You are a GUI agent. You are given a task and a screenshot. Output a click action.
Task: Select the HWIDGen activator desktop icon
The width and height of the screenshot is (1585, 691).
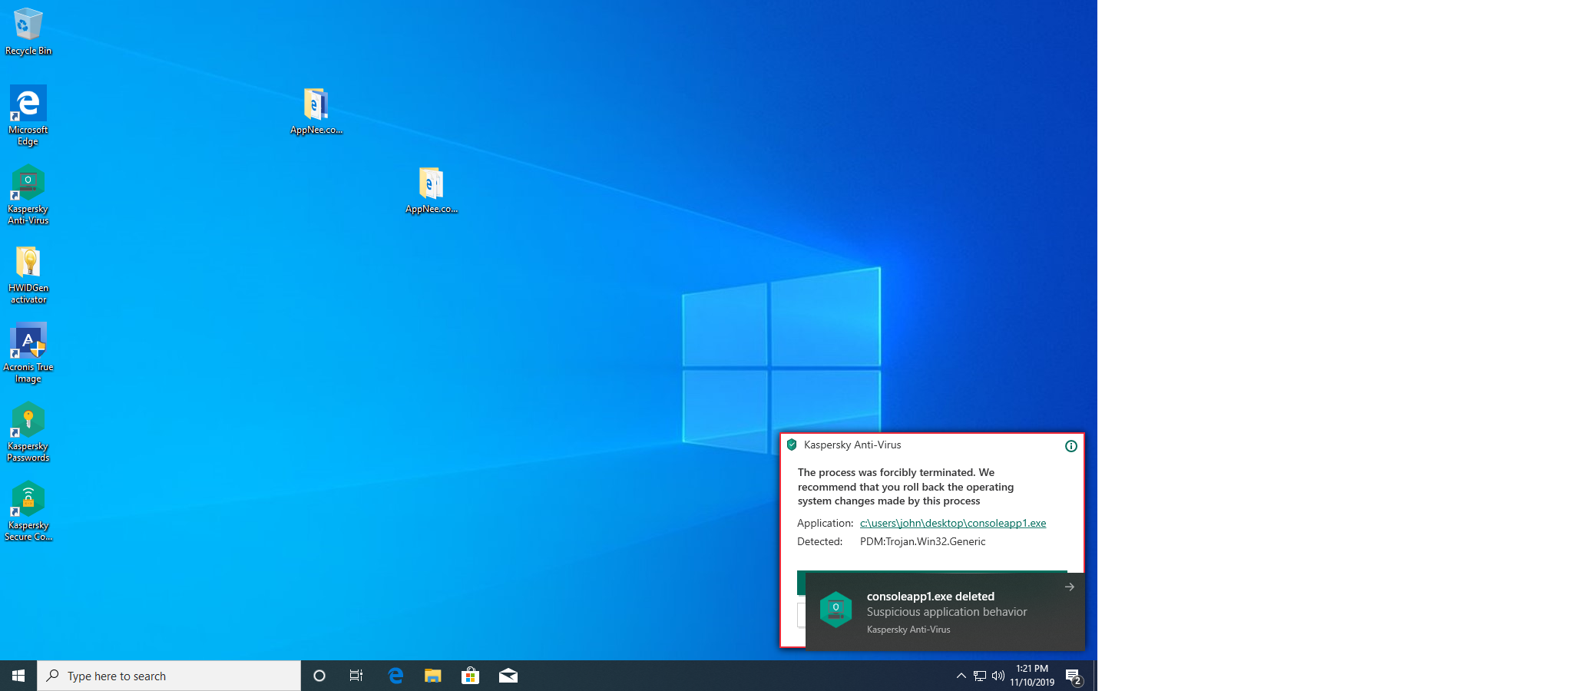[x=28, y=275]
